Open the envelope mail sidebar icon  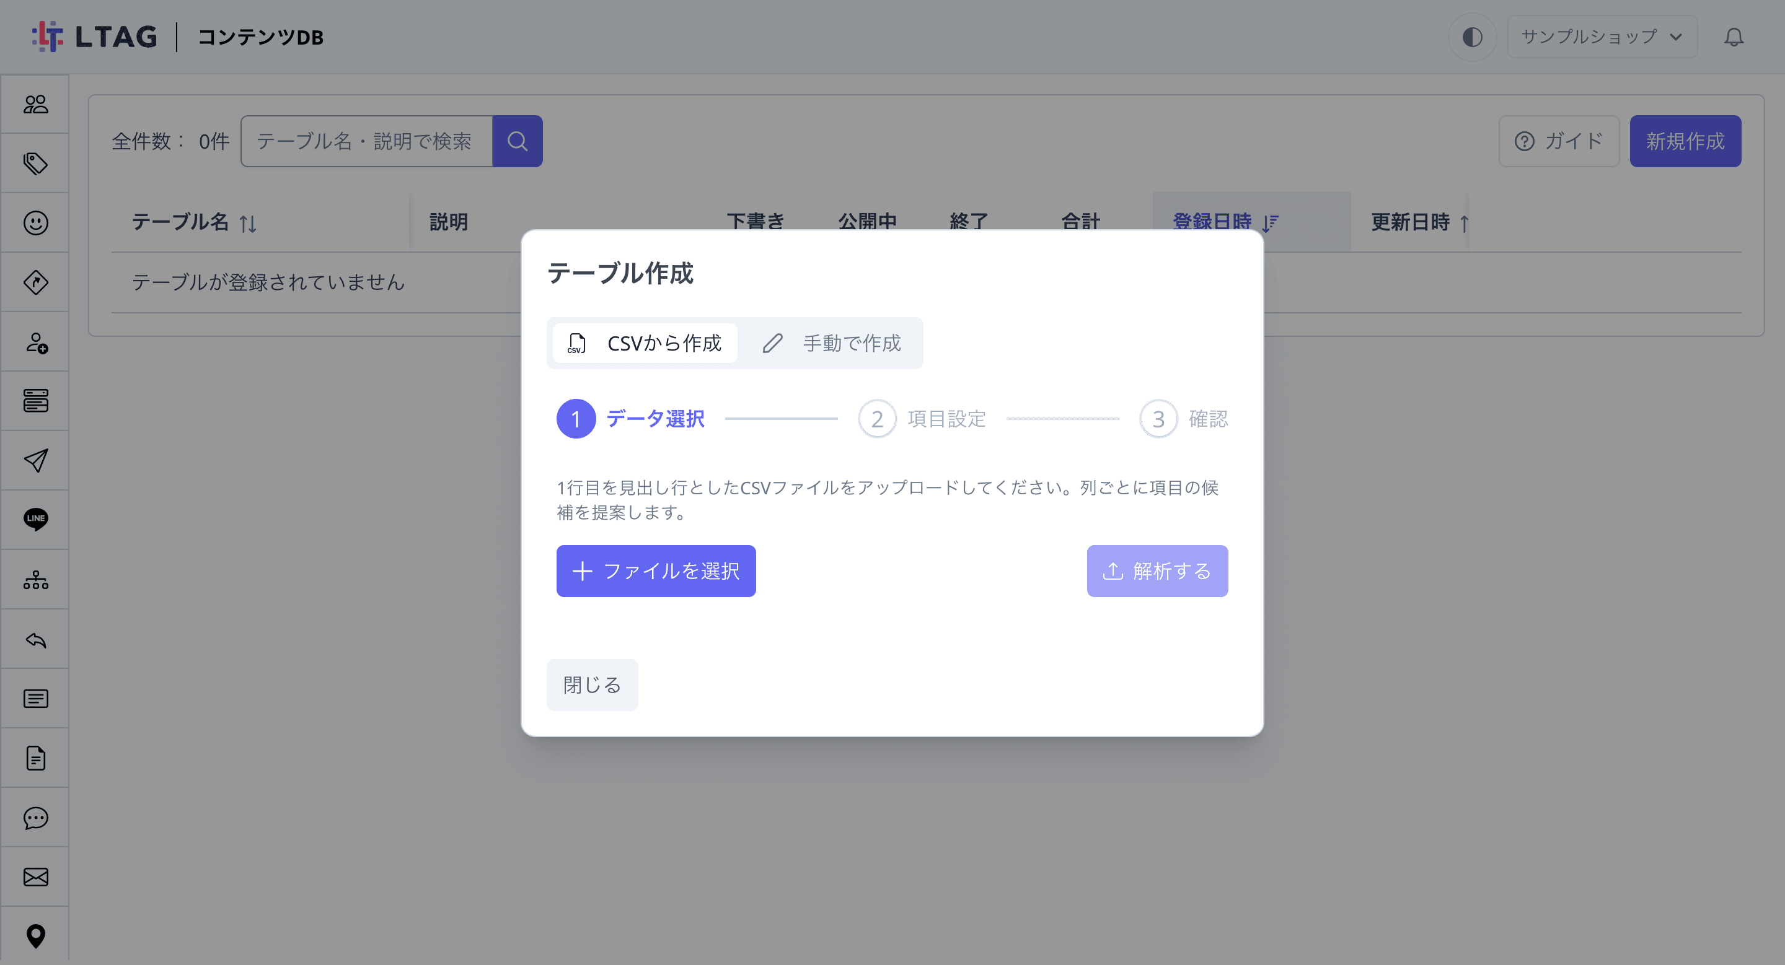pos(35,877)
